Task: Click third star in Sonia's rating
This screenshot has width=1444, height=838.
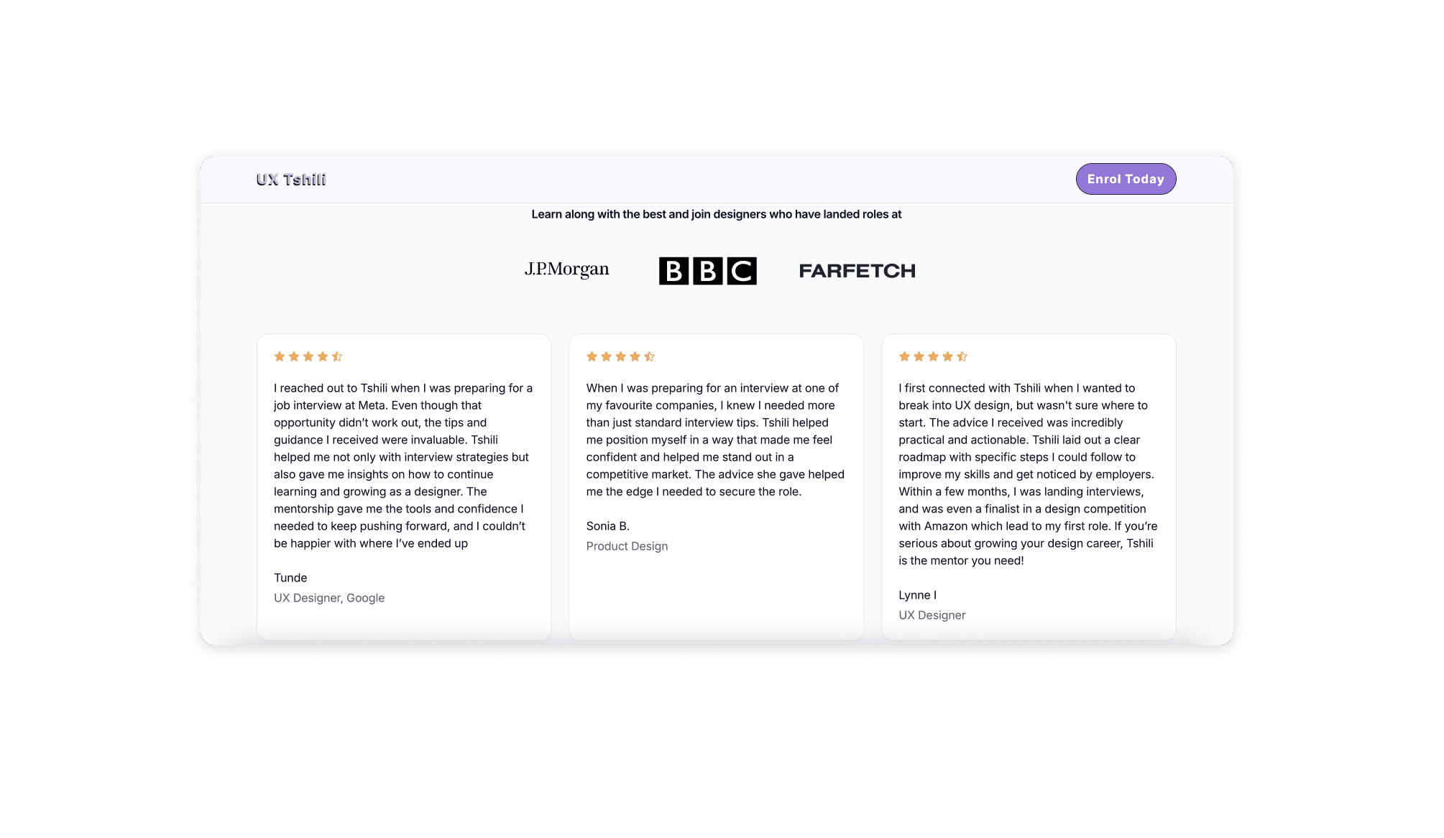Action: pos(621,356)
